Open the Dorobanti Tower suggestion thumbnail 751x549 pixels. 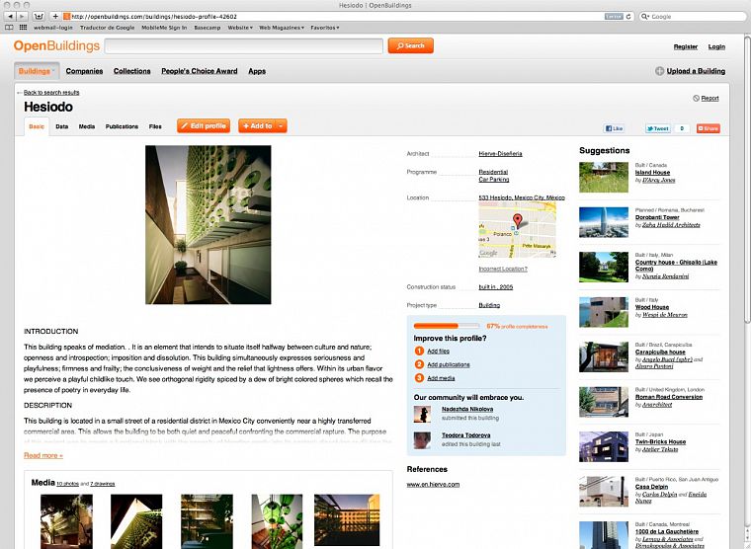[x=604, y=222]
